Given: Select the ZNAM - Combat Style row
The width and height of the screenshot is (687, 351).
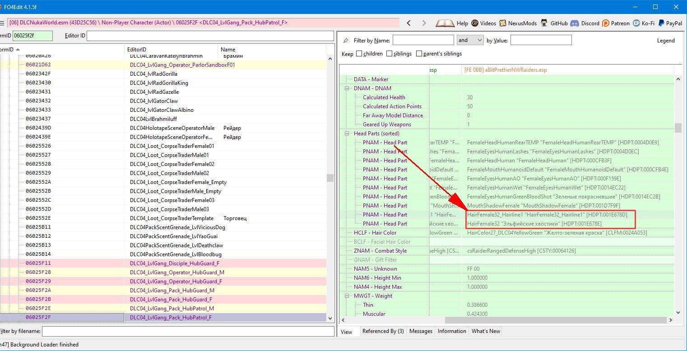Looking at the screenshot, I should click(506, 251).
